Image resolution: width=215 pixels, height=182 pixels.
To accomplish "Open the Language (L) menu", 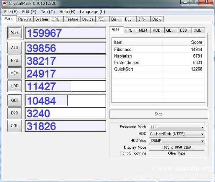I will (92, 12).
